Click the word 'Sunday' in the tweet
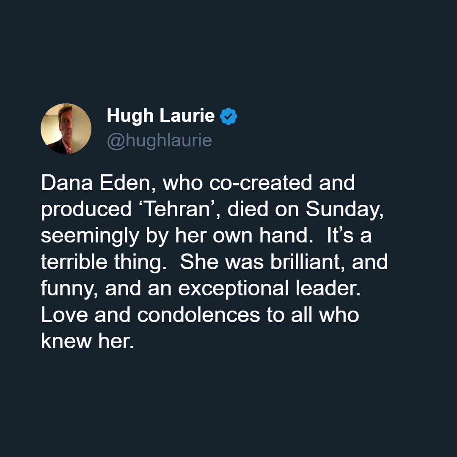Screen dimensions: 457x457 (x=342, y=209)
